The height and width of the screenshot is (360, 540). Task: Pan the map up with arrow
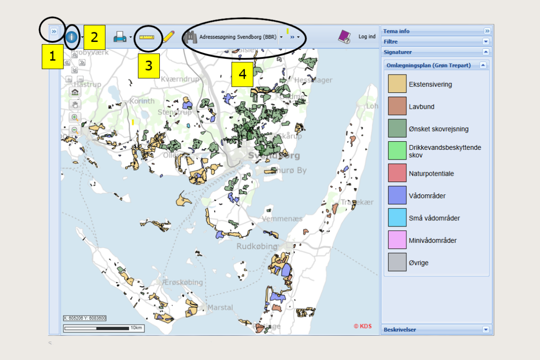(x=75, y=55)
